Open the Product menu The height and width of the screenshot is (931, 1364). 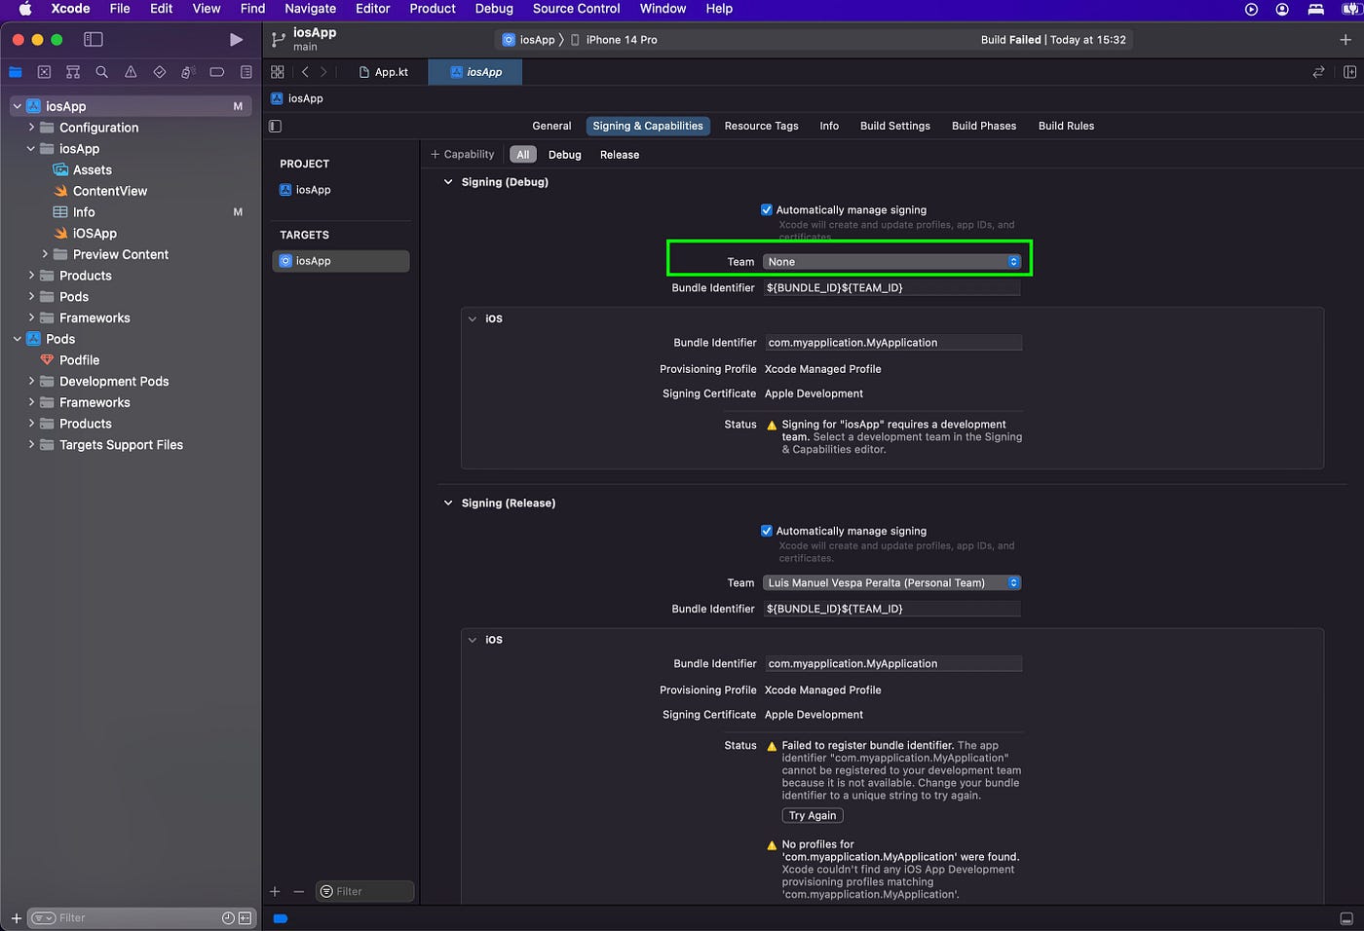(x=433, y=9)
